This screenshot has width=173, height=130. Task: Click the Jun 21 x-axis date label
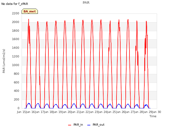(76, 112)
